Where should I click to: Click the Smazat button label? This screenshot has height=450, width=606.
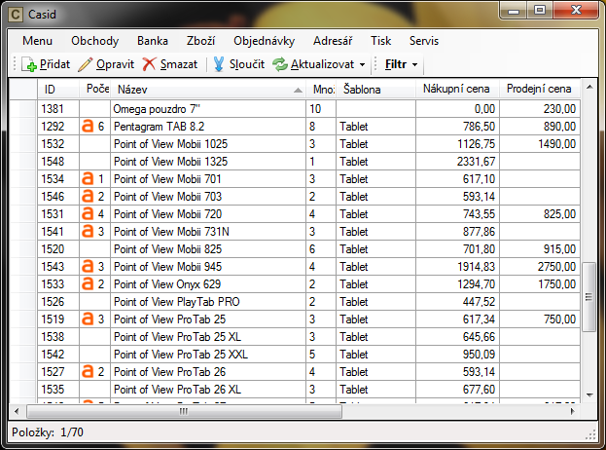[179, 64]
